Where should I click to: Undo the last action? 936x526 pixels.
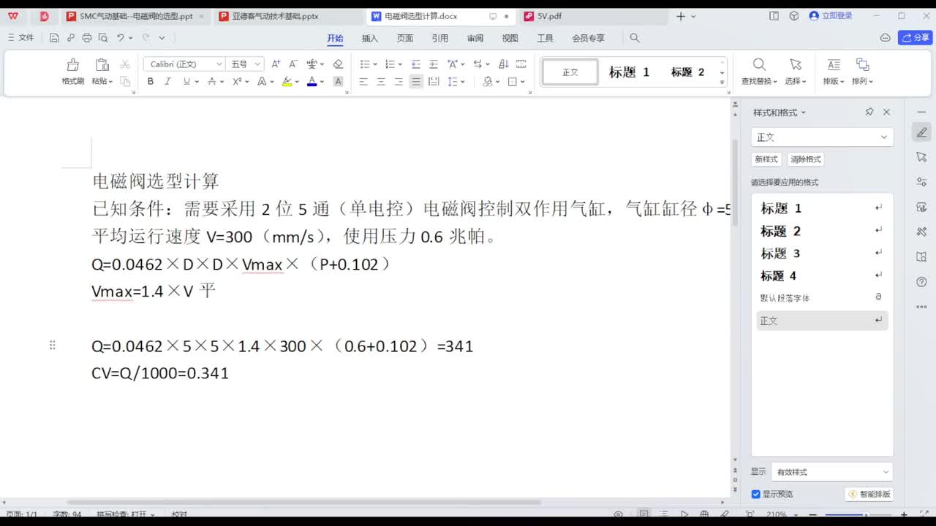120,38
